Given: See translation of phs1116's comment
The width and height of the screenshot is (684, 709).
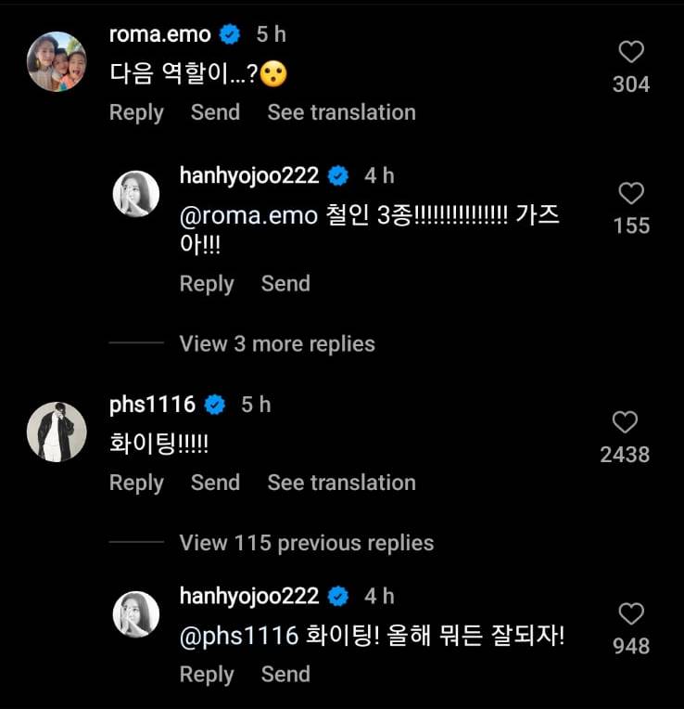Looking at the screenshot, I should tap(341, 483).
